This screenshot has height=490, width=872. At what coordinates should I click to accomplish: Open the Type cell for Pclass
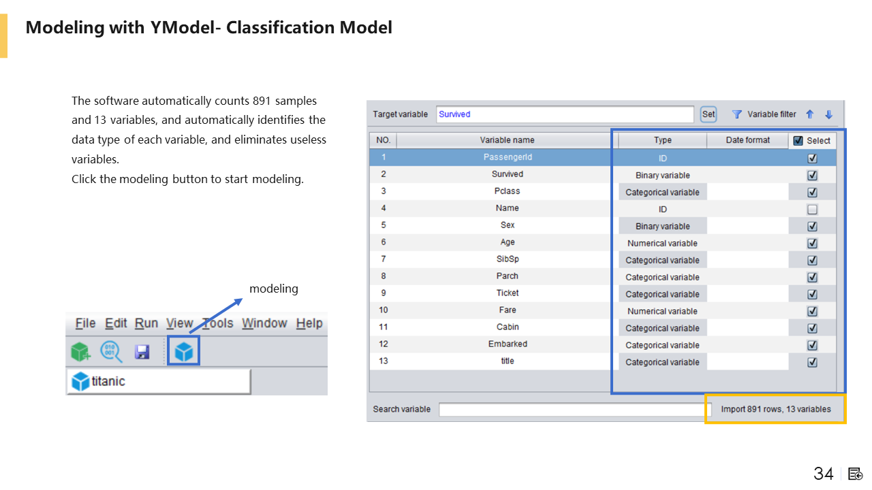(x=662, y=192)
